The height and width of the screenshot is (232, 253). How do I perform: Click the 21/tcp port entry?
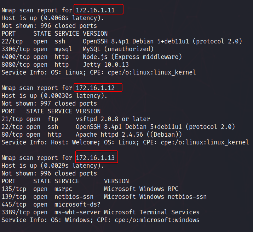[12, 119]
